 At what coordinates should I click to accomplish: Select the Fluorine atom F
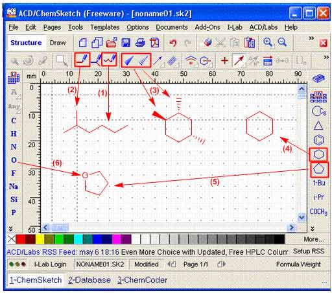pyautogui.click(x=14, y=173)
